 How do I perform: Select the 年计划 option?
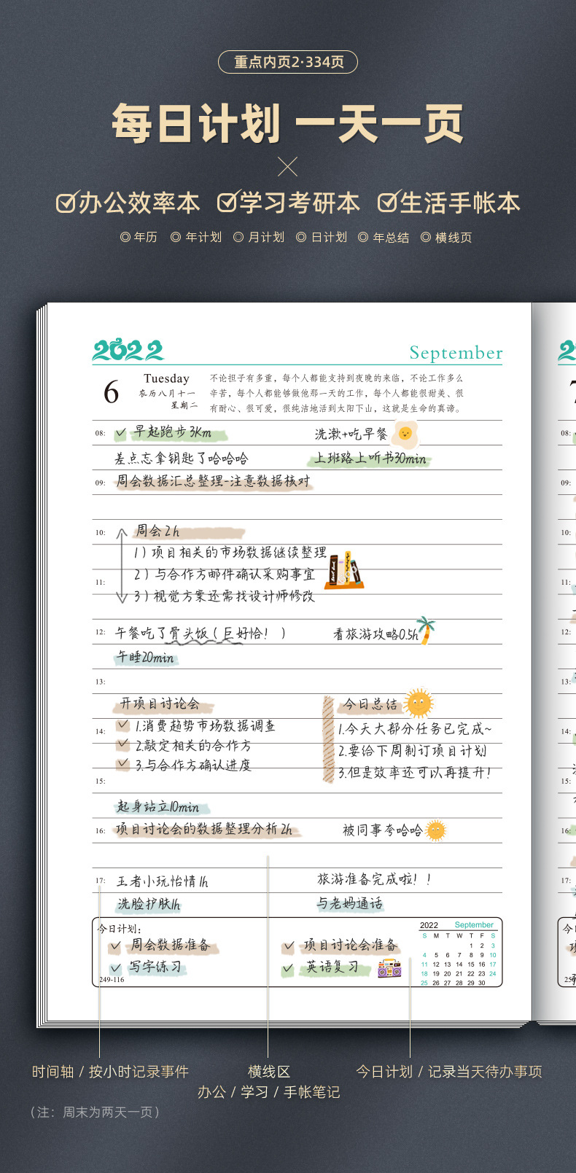point(195,237)
